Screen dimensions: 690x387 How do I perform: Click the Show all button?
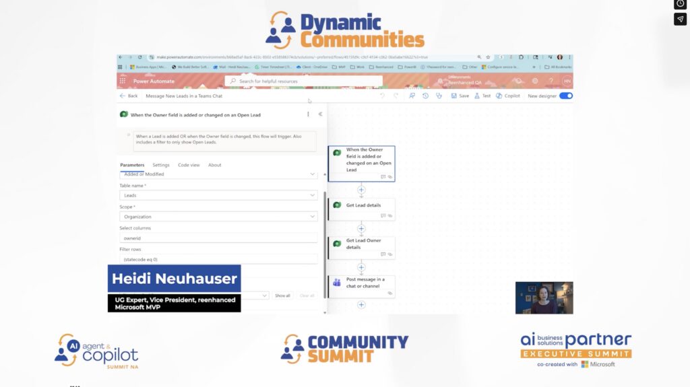pyautogui.click(x=282, y=295)
